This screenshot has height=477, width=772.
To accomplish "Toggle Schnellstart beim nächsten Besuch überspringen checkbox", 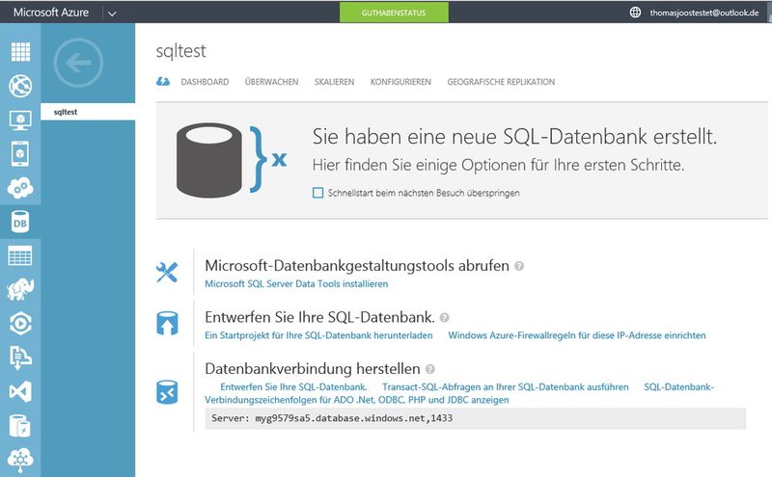I will (318, 193).
